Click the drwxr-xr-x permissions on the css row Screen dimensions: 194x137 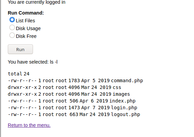(x=22, y=87)
